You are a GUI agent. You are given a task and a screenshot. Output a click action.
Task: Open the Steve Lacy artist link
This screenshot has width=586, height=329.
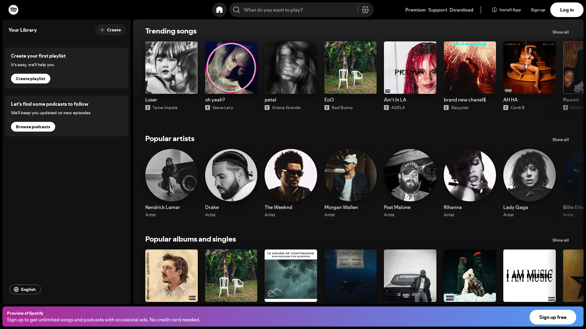pos(223,108)
